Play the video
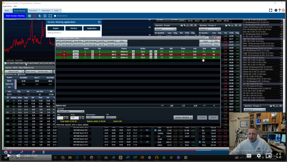Image resolution: width=287 pixels, height=162 pixels. pos(8,156)
